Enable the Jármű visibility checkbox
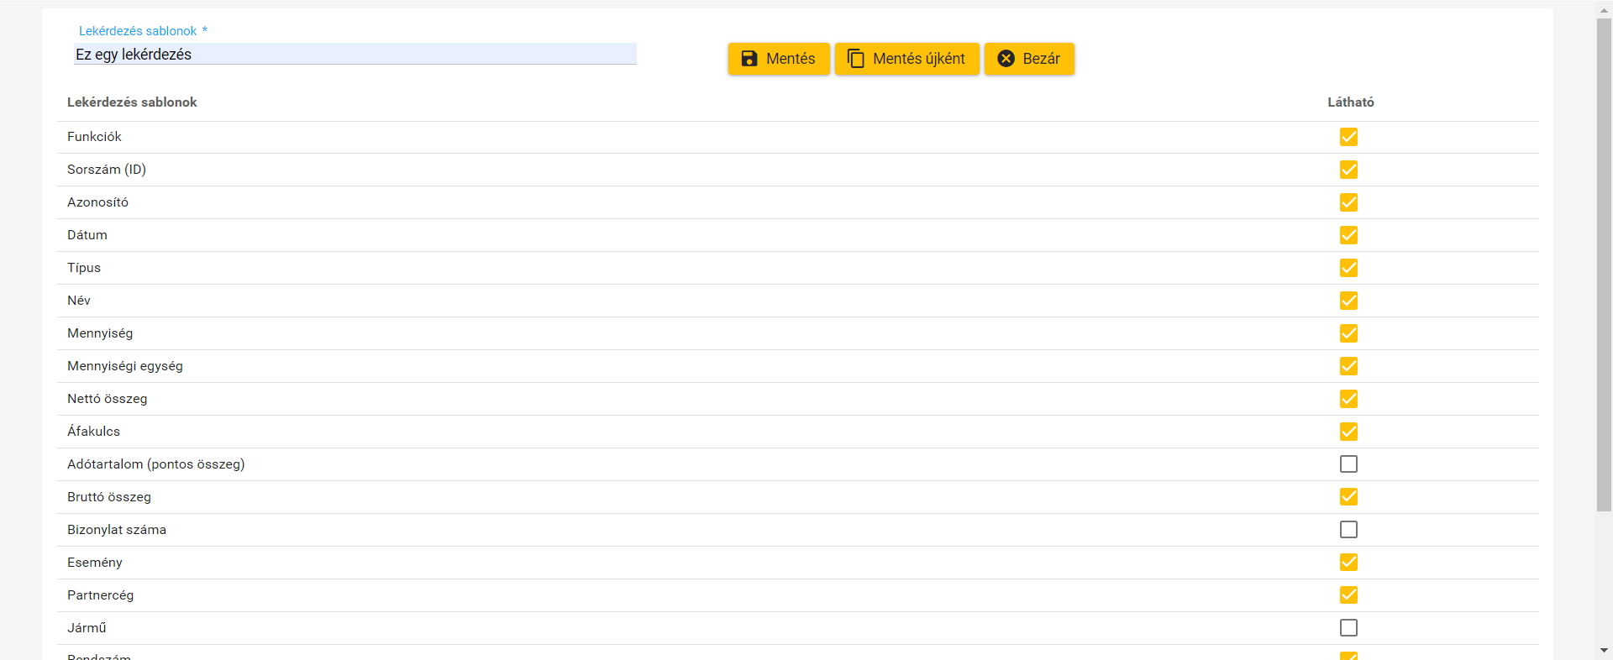 [x=1348, y=628]
